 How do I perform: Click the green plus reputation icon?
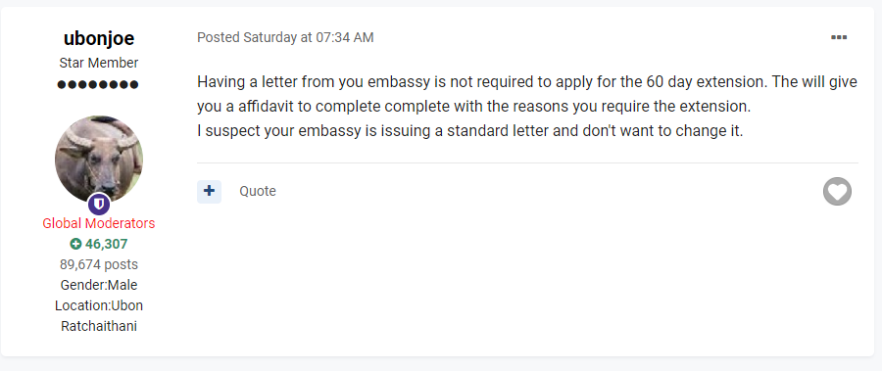click(x=75, y=244)
